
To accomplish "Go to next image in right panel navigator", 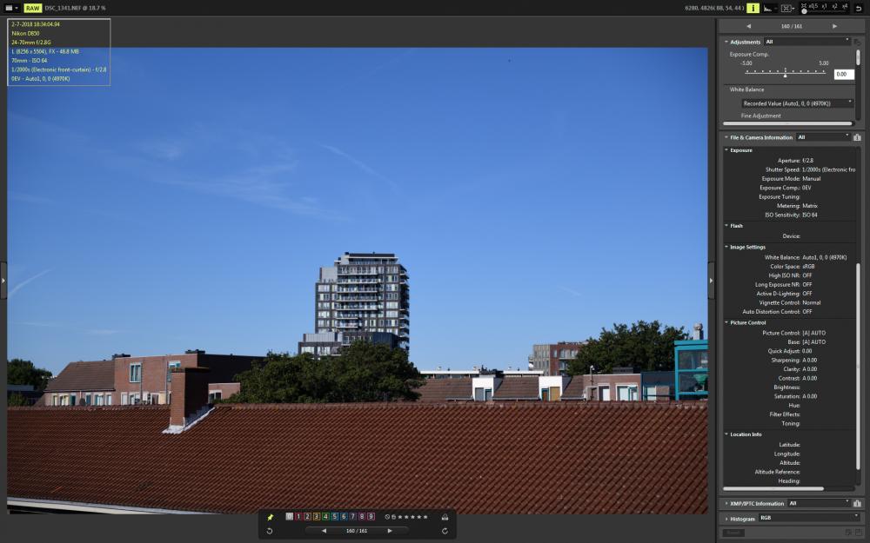I will [834, 26].
